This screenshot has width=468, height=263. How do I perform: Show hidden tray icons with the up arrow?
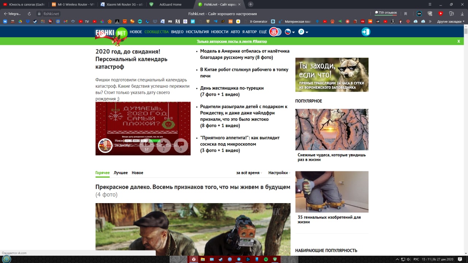pos(397,259)
